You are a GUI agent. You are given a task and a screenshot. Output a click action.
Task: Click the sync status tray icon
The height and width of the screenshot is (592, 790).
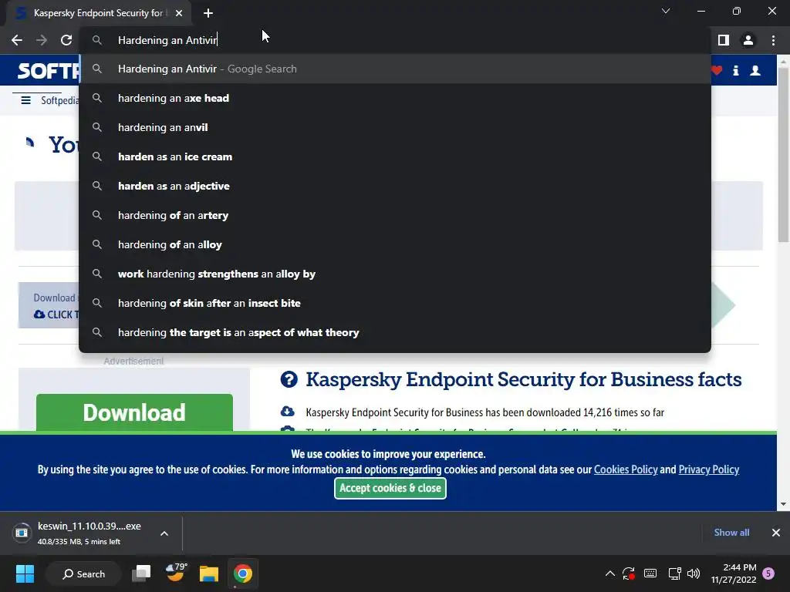pos(628,573)
